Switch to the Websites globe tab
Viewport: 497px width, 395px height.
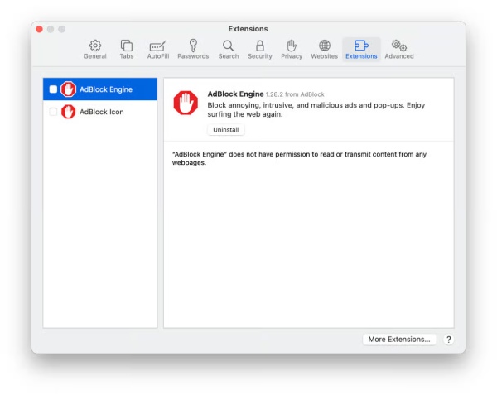324,50
